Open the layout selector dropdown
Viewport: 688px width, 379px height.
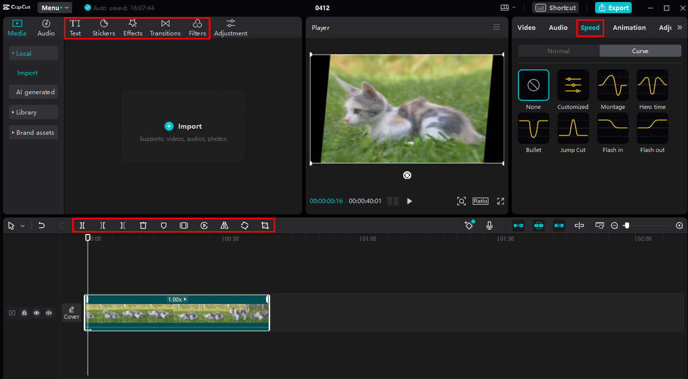tap(508, 8)
